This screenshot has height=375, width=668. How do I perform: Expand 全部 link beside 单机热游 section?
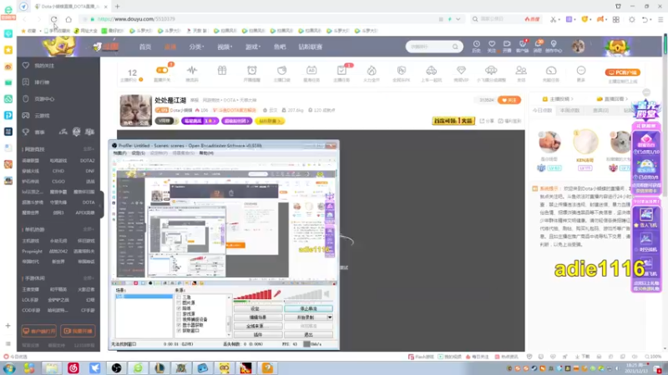point(89,230)
